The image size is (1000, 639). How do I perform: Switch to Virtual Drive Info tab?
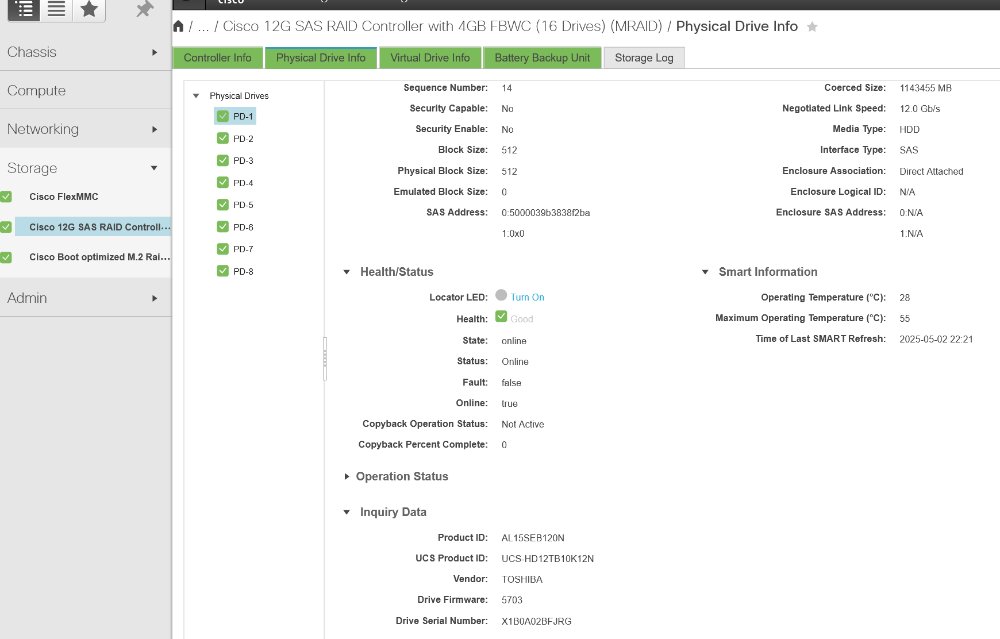(x=430, y=57)
